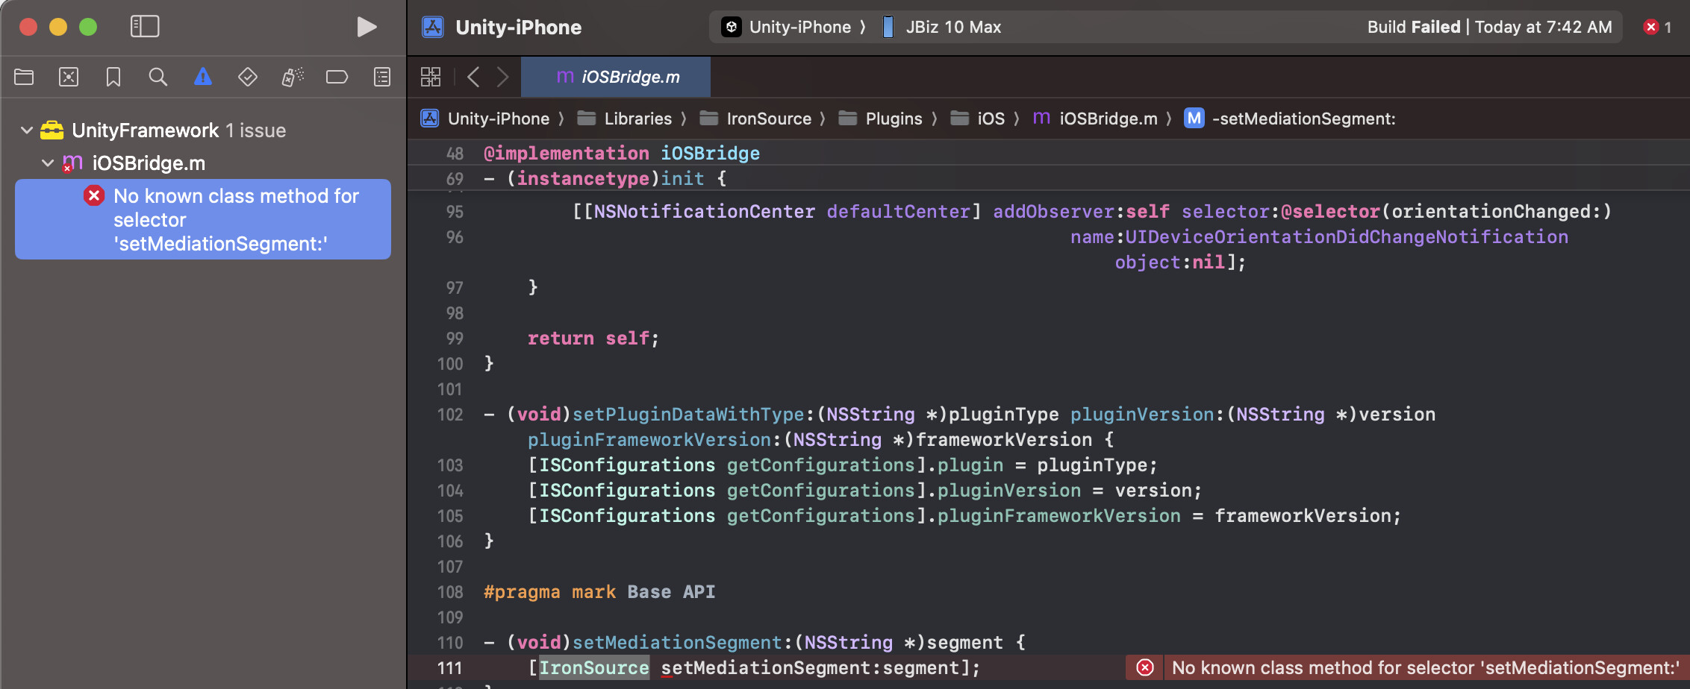This screenshot has height=689, width=1690.
Task: Open the Source Control navigator
Action: tap(68, 77)
